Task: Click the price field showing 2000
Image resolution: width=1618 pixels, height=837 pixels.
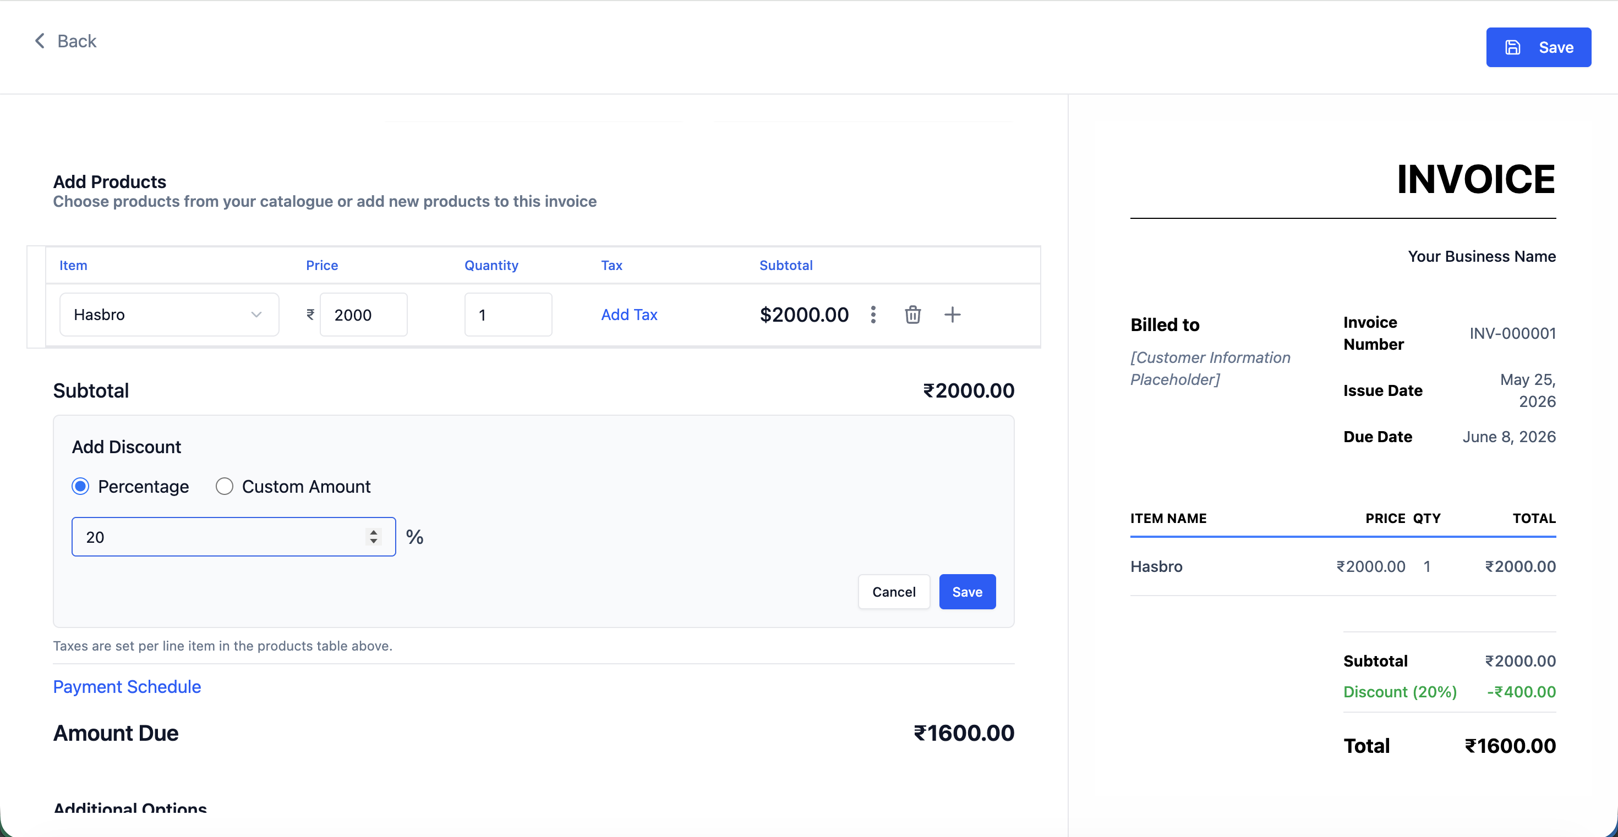Action: (364, 315)
